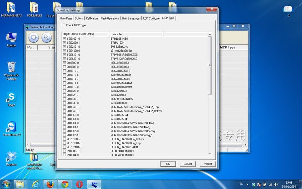302x189 pixels.
Task: Open Windows Start menu
Action: 6,184
